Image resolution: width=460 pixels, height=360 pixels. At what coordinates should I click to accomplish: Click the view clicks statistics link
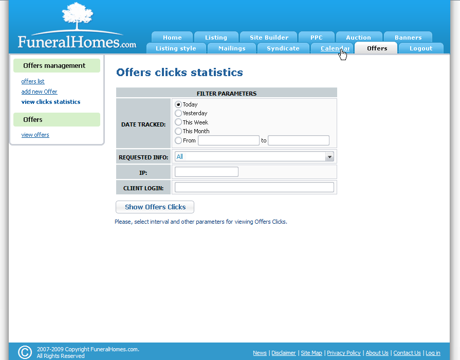(50, 101)
